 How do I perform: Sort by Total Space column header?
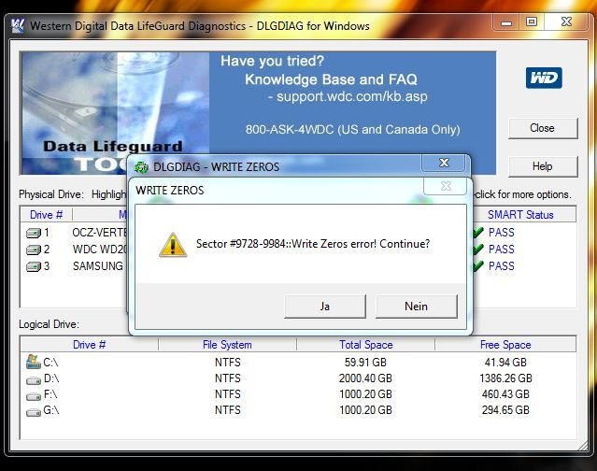click(366, 345)
